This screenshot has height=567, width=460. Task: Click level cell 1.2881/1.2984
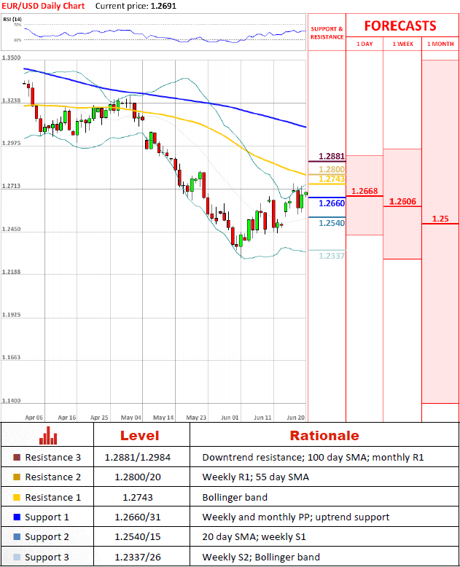pyautogui.click(x=138, y=458)
